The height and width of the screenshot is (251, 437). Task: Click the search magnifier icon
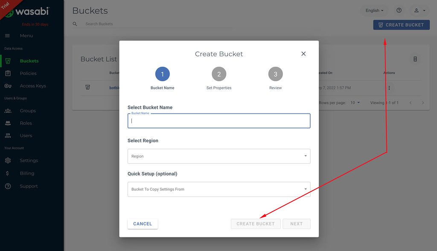pyautogui.click(x=75, y=24)
